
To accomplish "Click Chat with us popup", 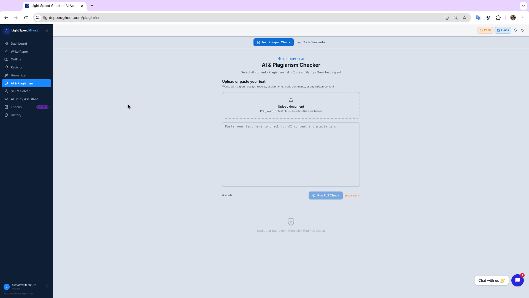I will click(492, 281).
